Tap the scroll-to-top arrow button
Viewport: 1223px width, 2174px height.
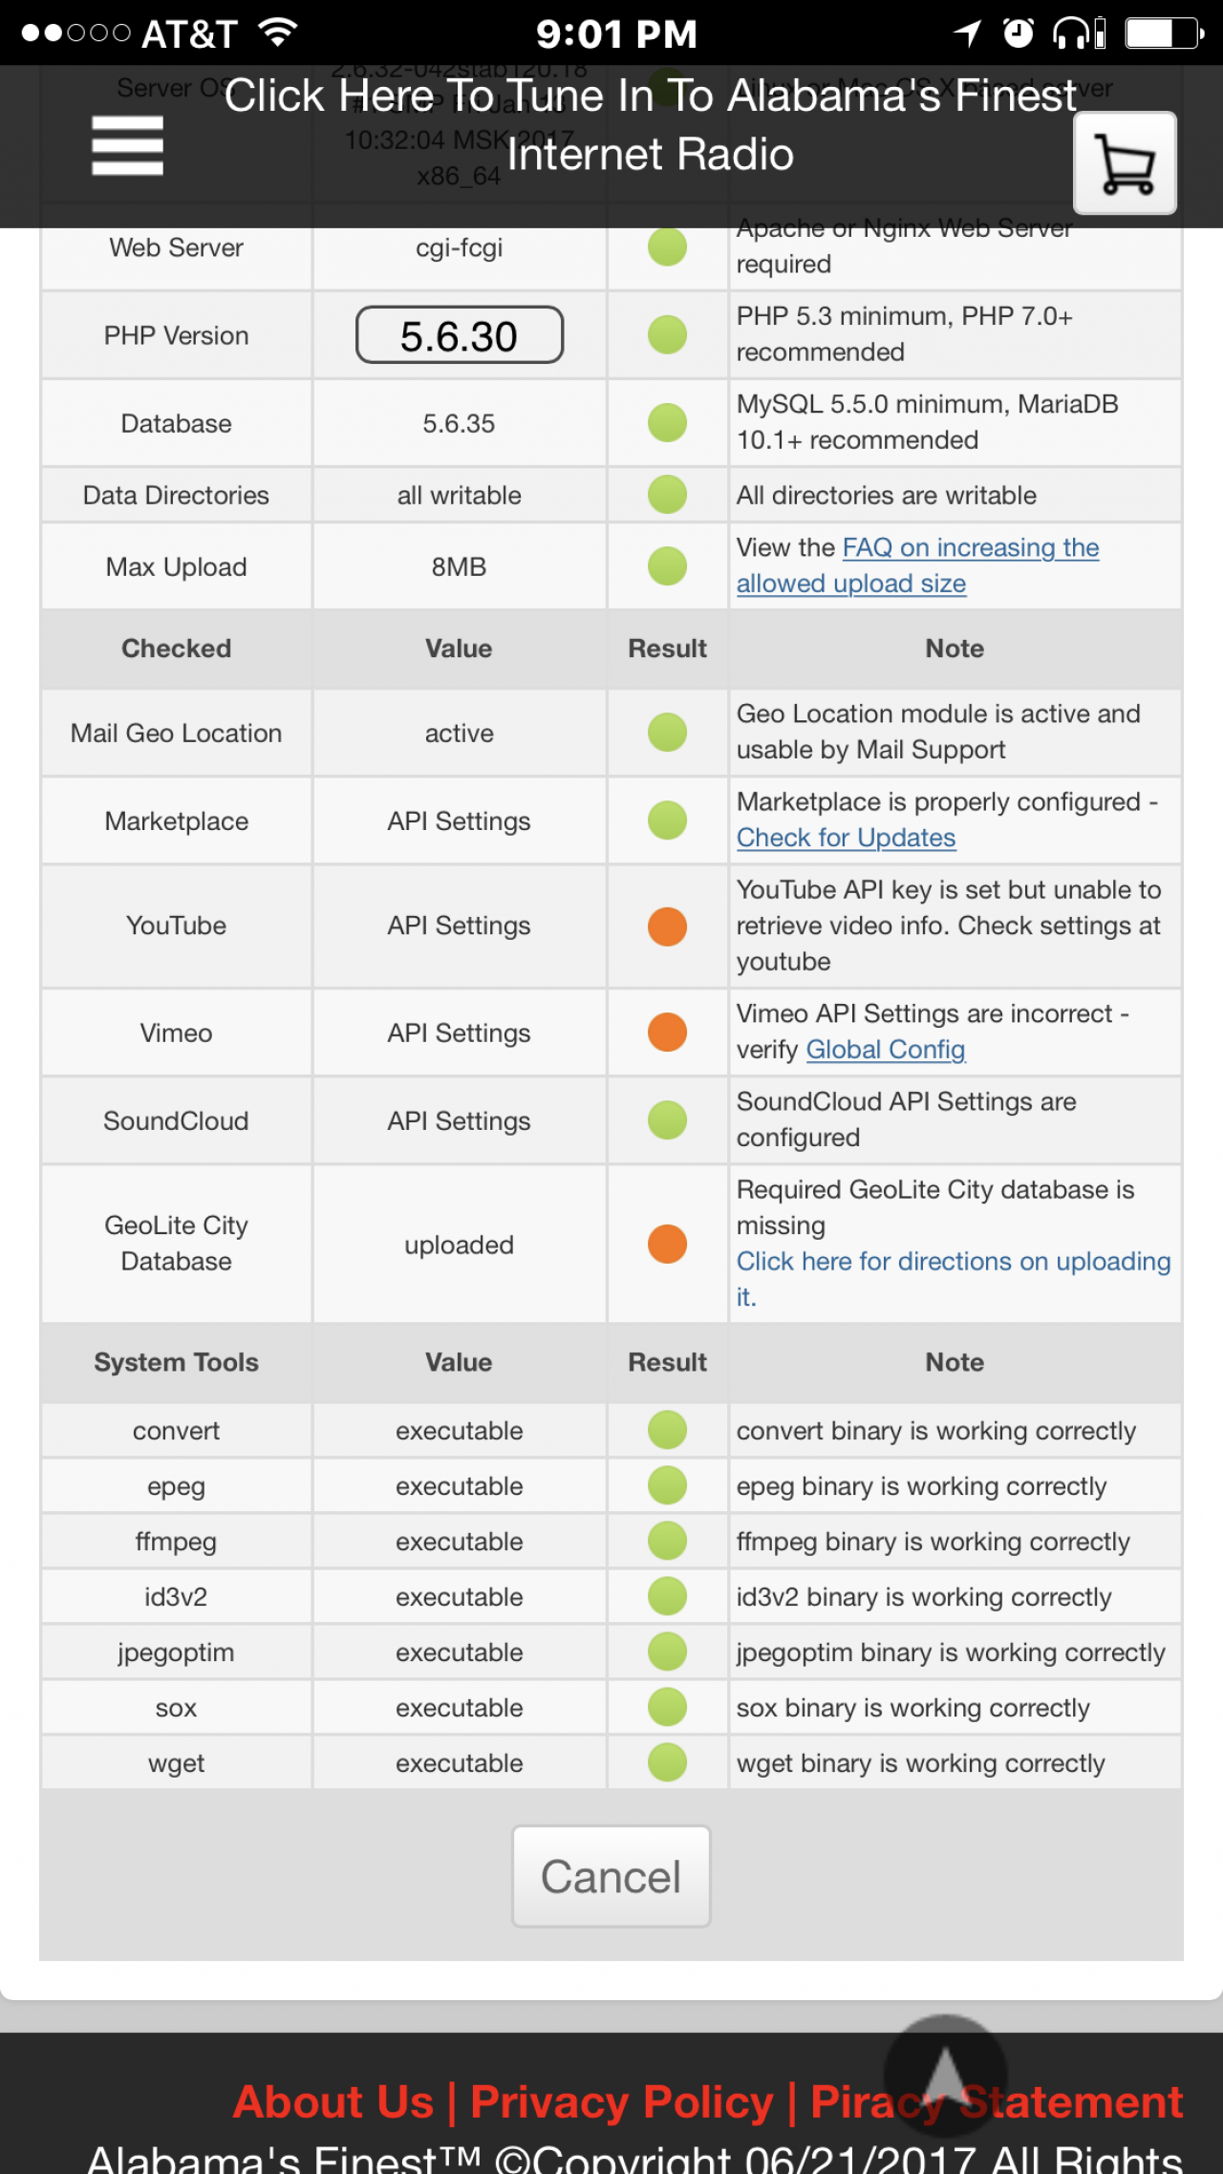[x=945, y=2074]
